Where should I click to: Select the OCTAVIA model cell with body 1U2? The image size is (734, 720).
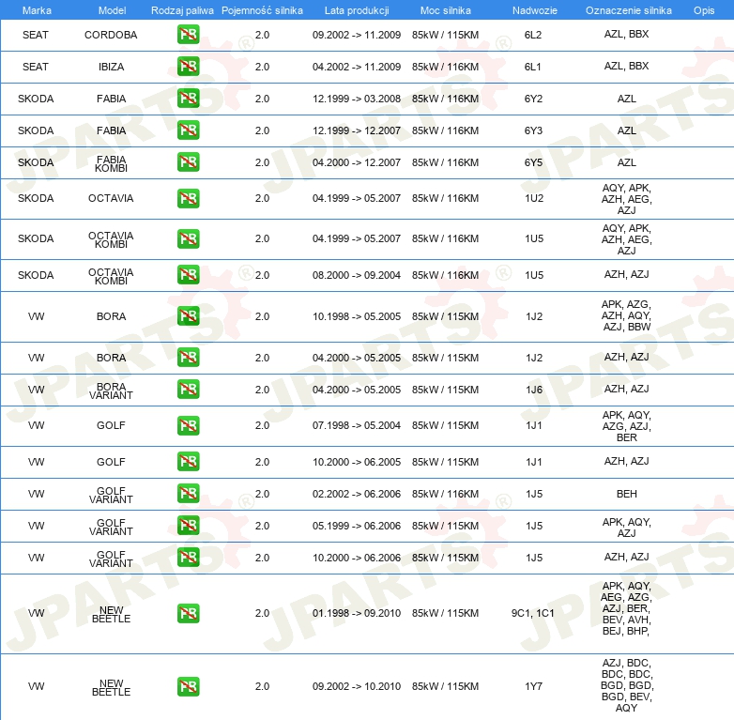[x=111, y=198]
